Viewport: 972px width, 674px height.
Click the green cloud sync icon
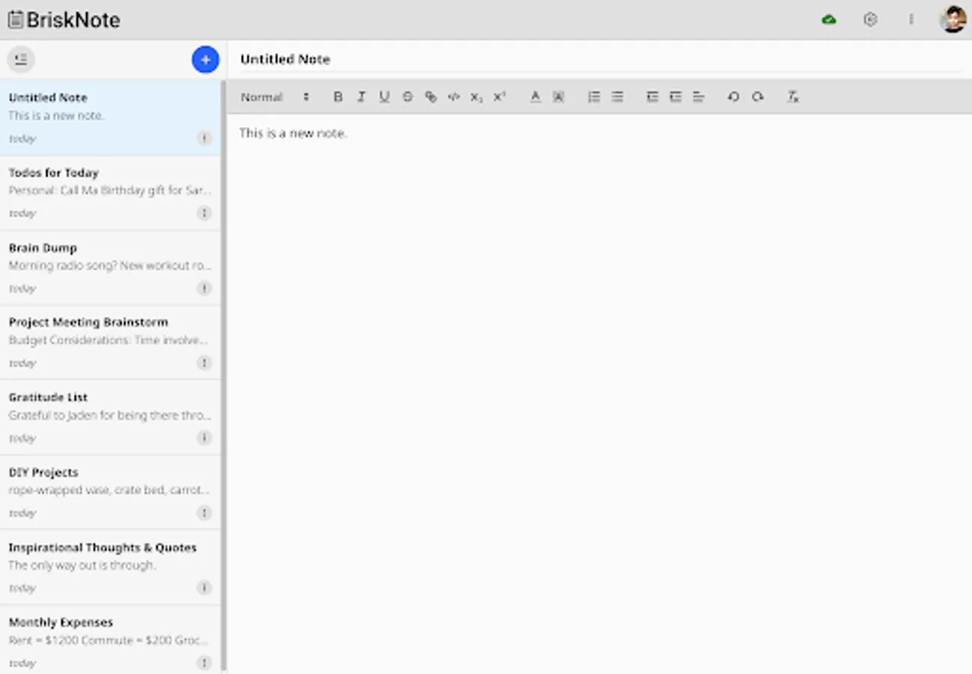(x=828, y=19)
